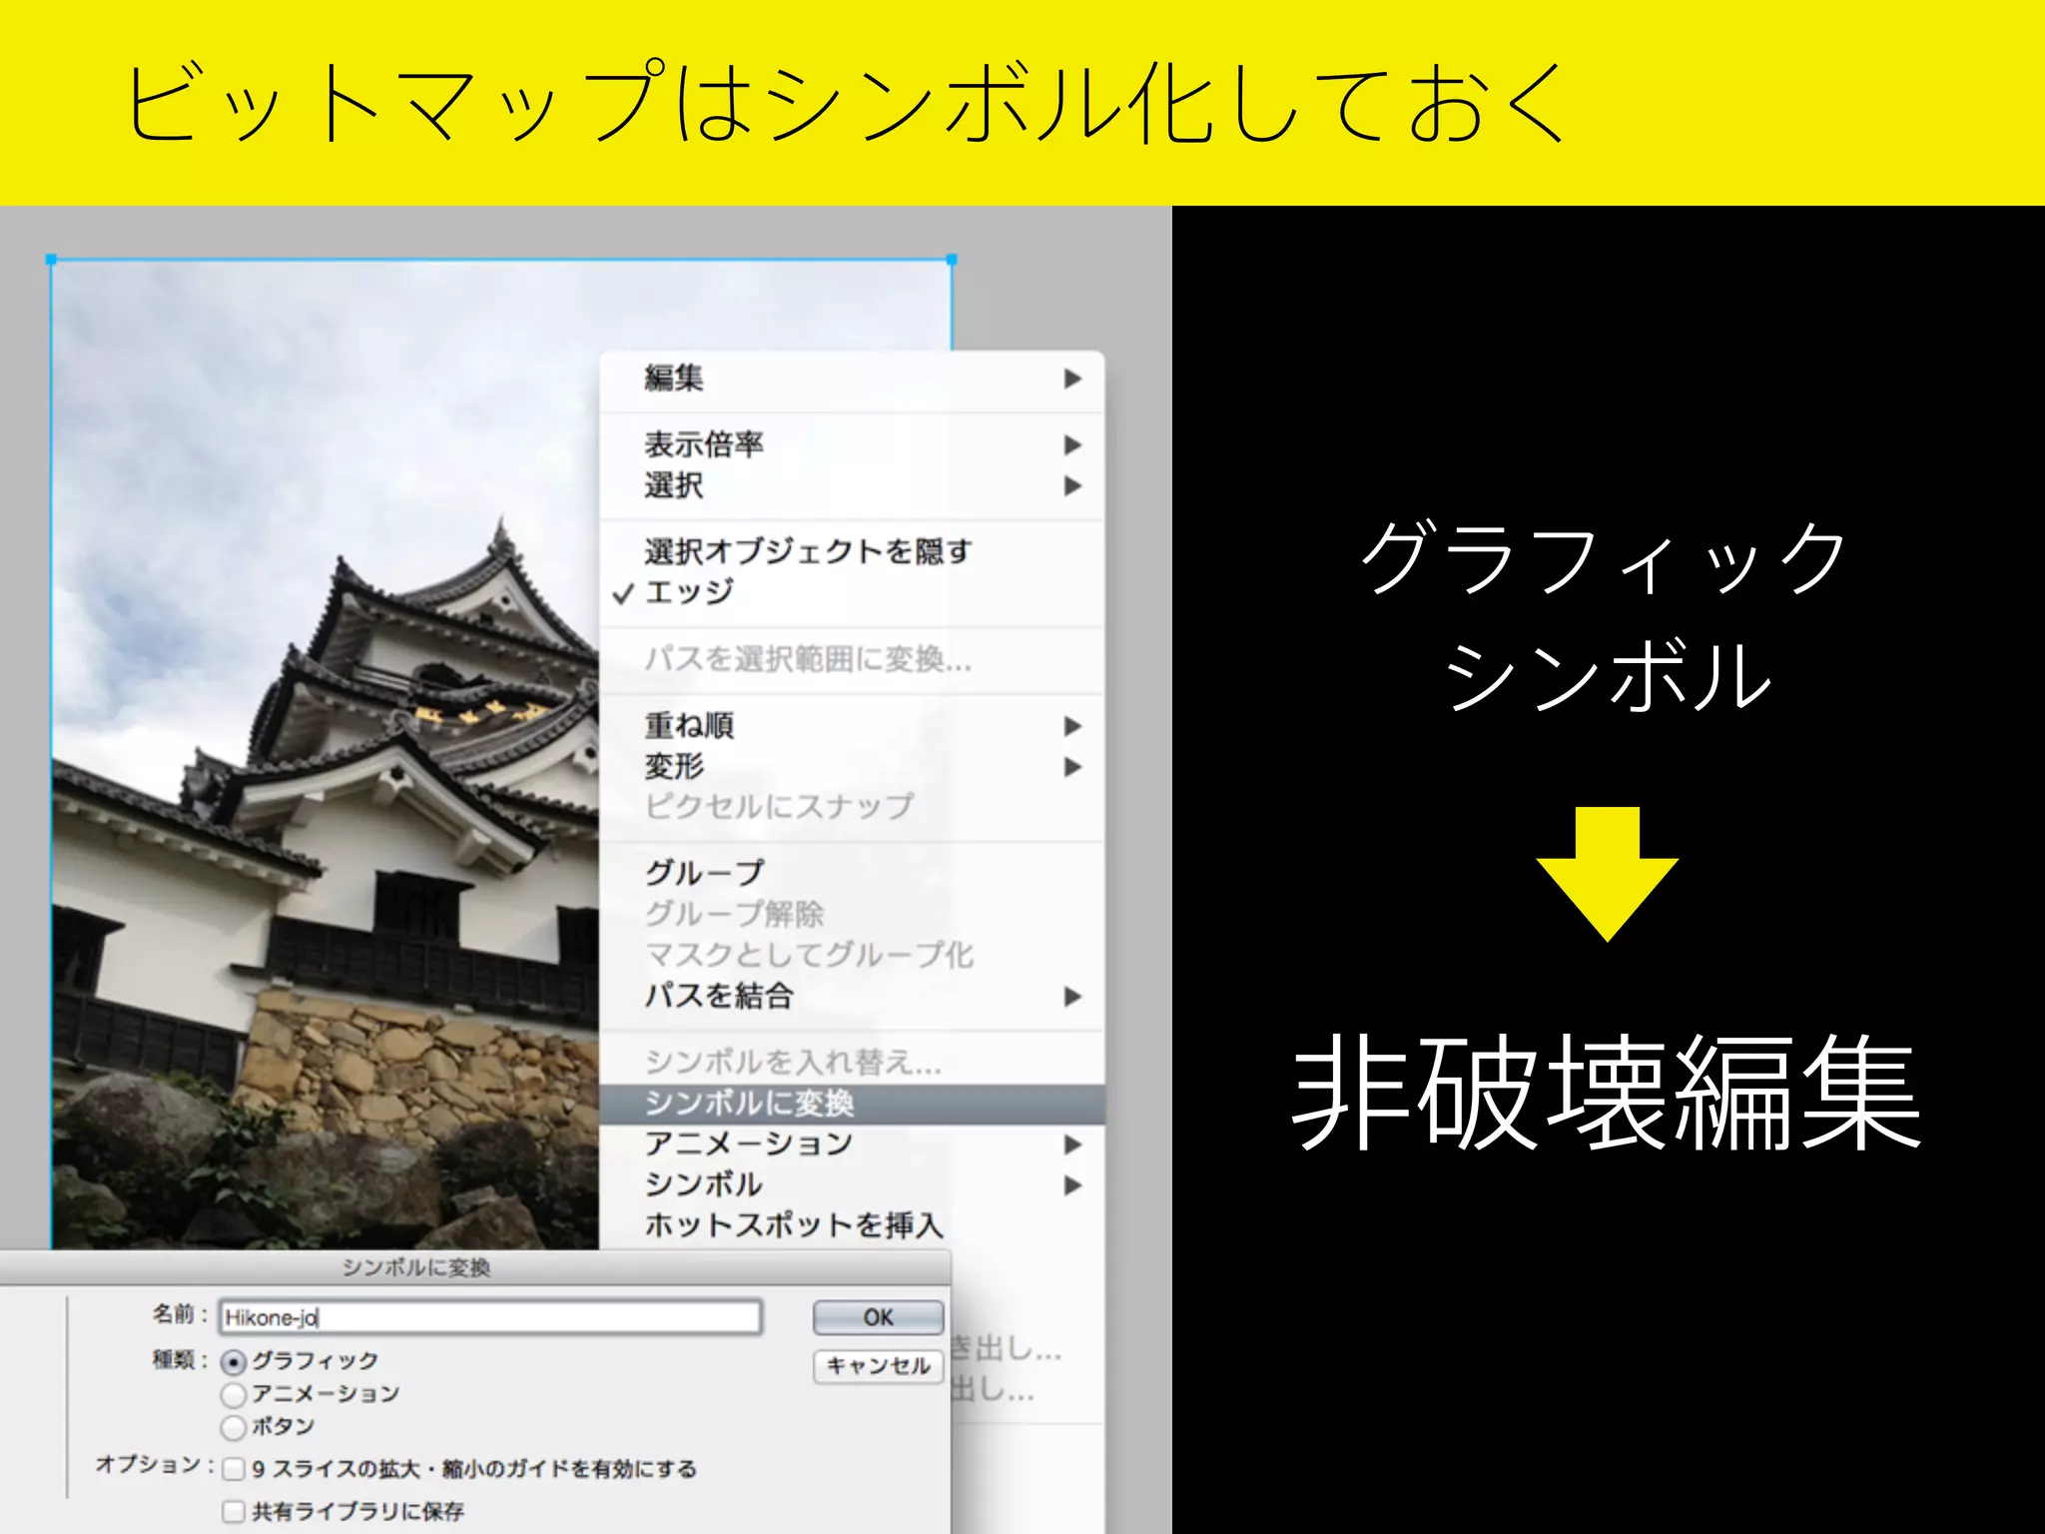
Task: Click the グラフィック シンボル text on the black panel
Action: (1607, 617)
